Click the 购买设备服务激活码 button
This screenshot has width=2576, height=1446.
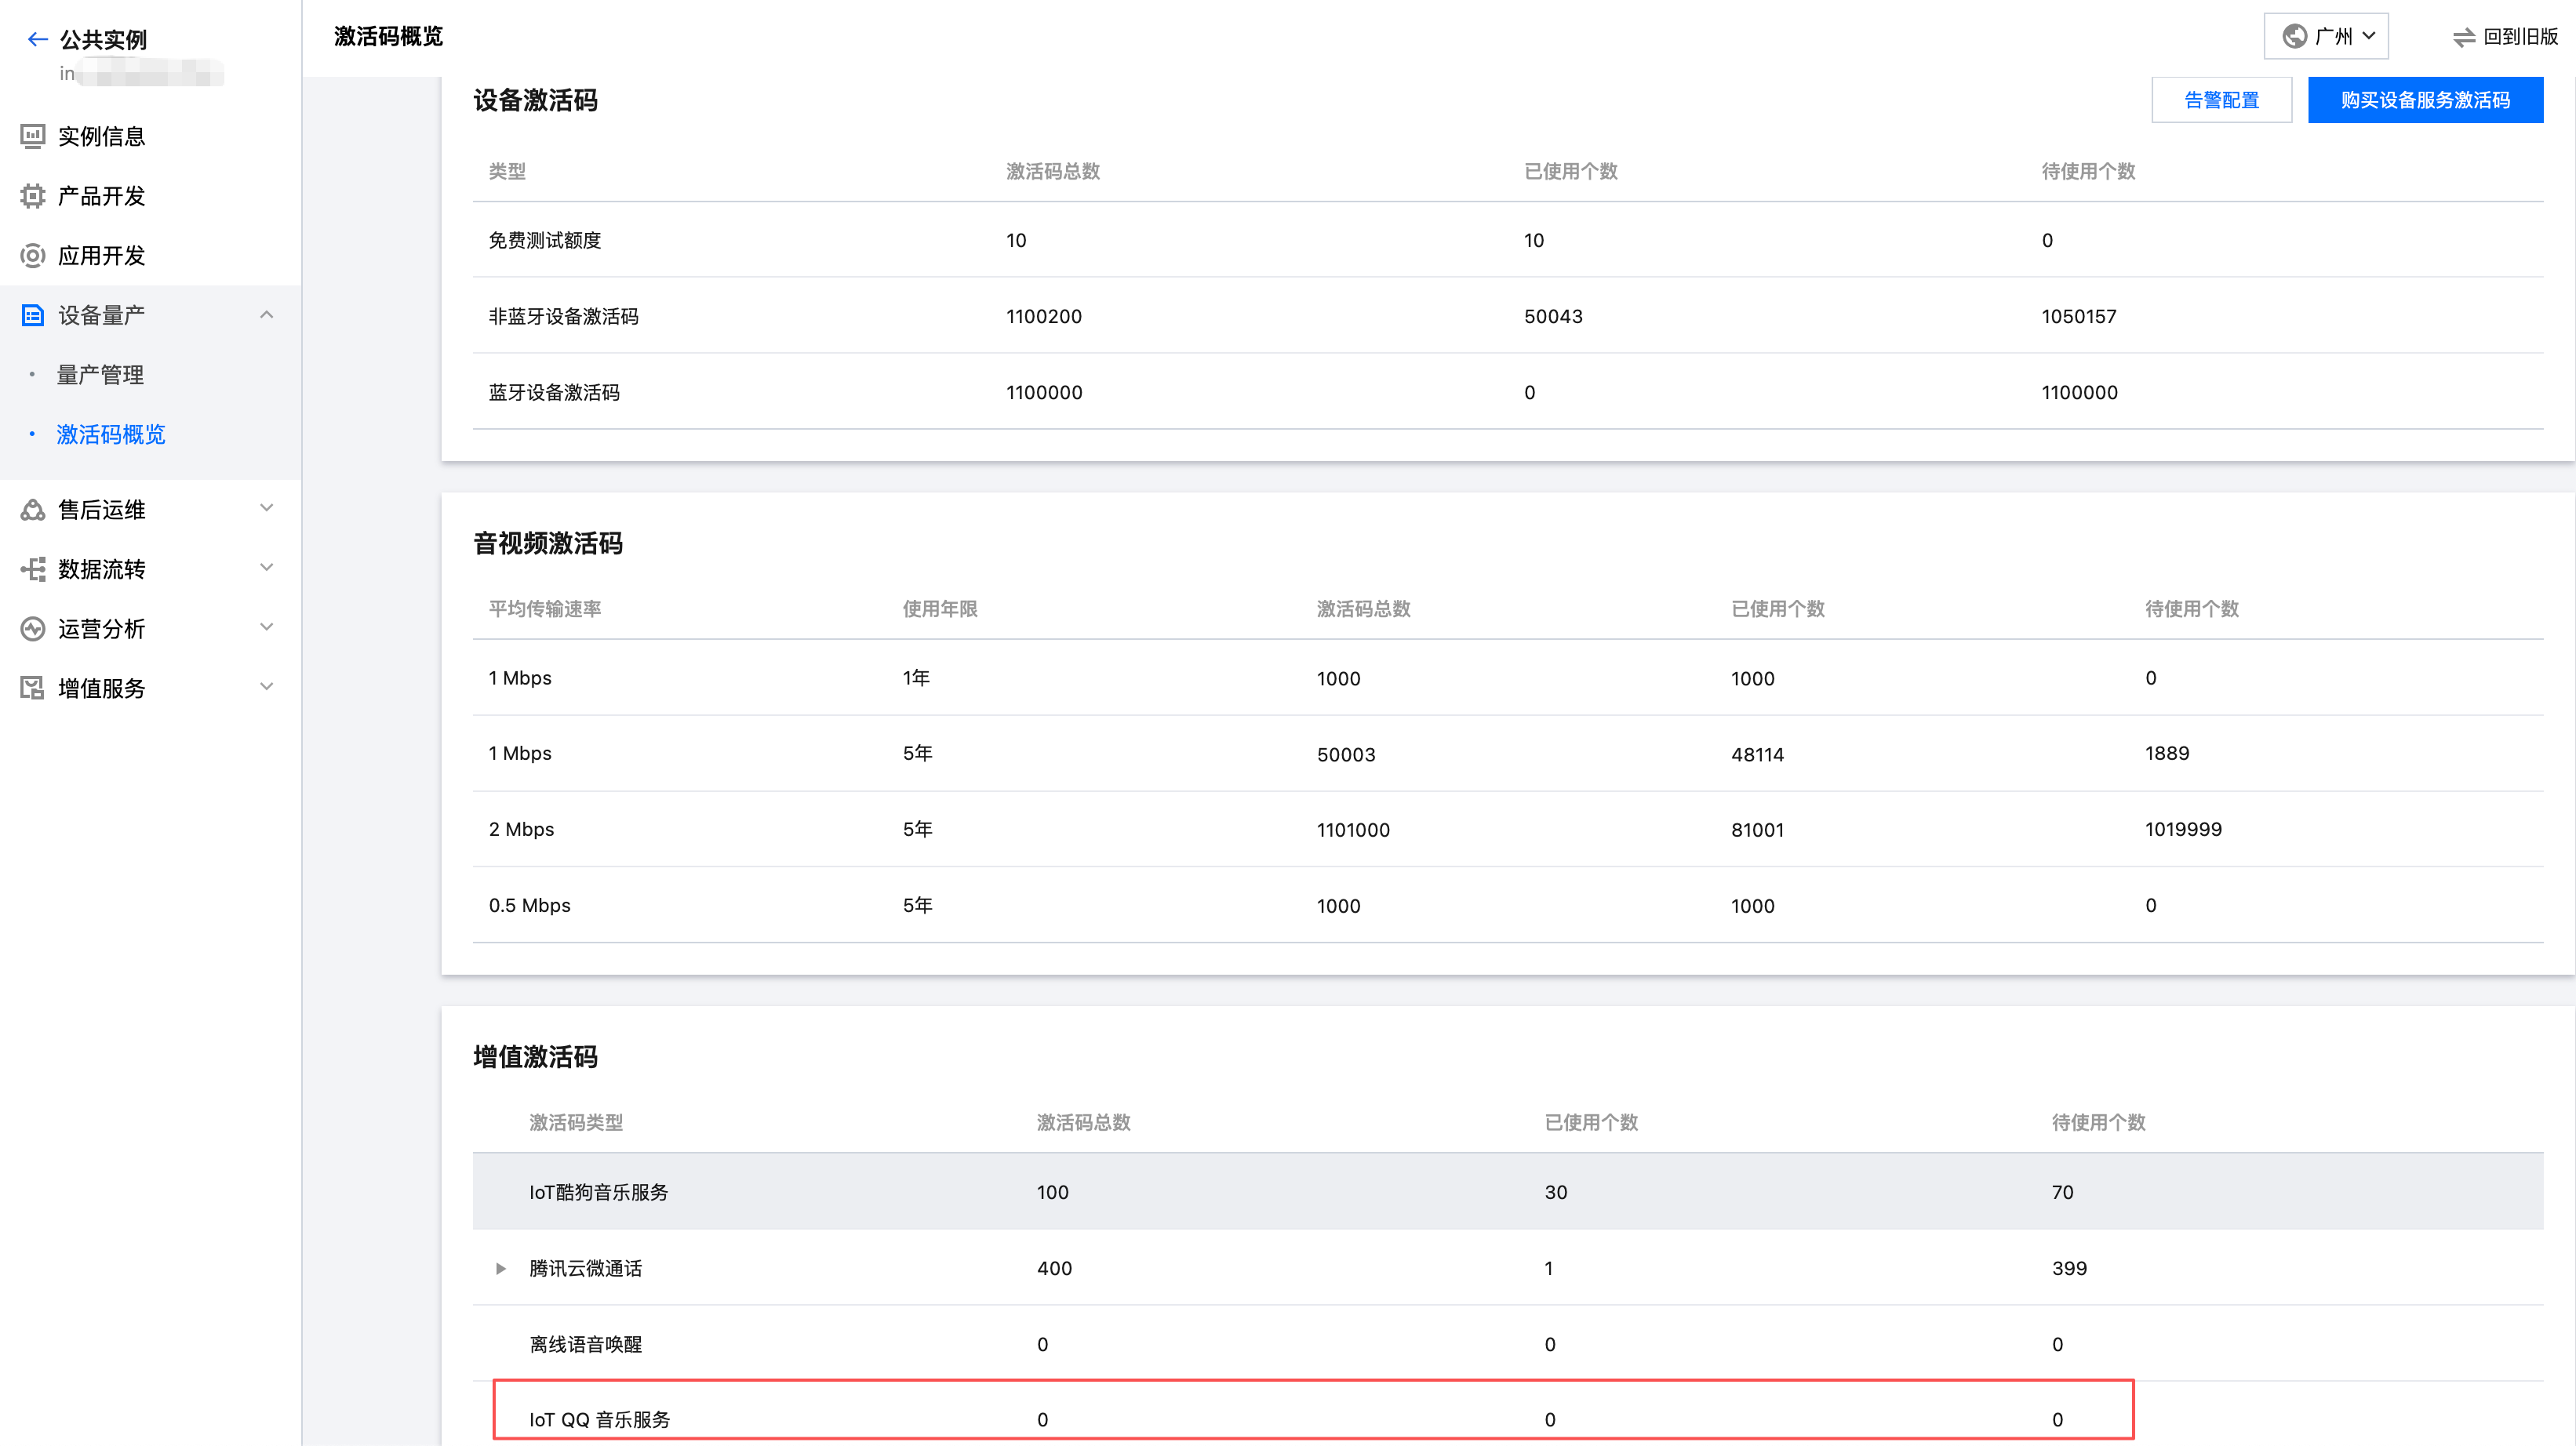click(x=2425, y=100)
